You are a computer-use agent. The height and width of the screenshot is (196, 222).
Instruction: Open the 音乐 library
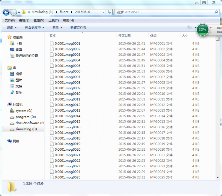pos(16,92)
